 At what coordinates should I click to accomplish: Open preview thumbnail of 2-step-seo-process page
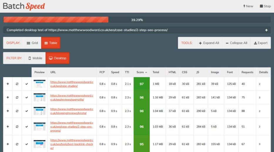39,127
